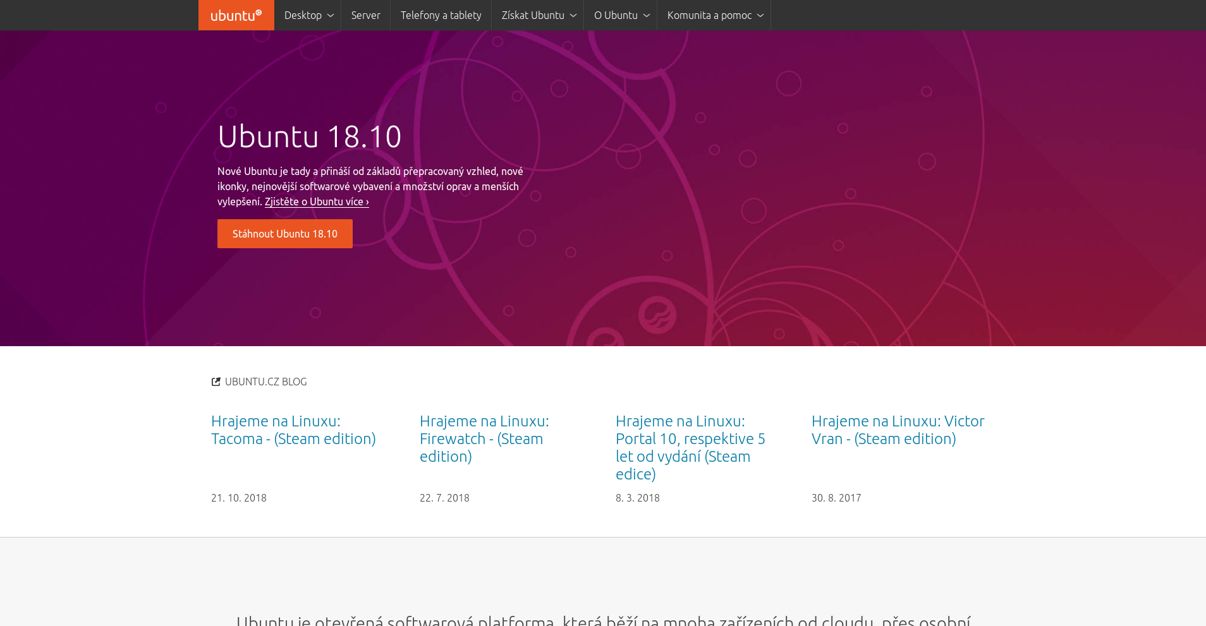Click the paragraph starting "Nové Ubuntu je tady"
Viewport: 1206px width, 626px height.
click(370, 186)
